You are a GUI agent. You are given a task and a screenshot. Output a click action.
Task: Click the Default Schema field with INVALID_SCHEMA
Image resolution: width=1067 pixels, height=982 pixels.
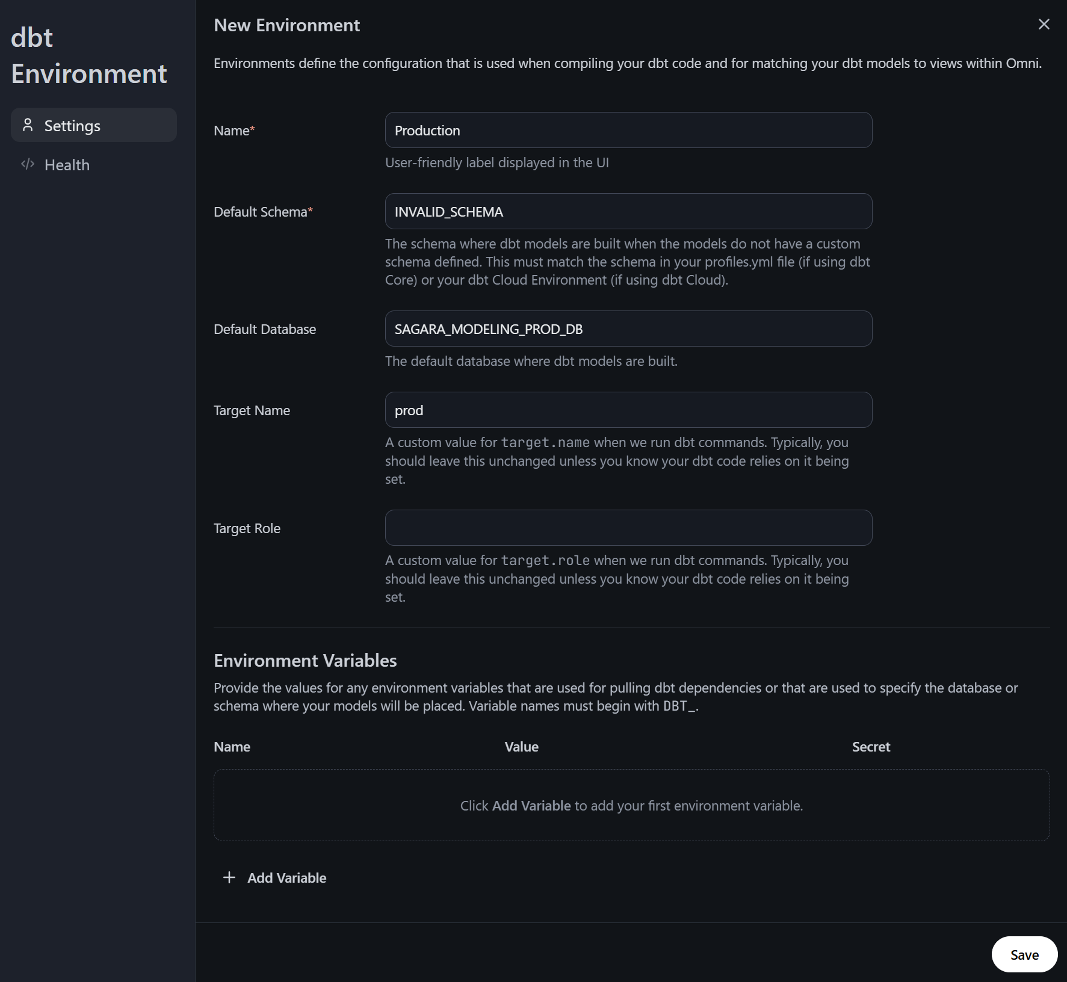pos(628,211)
